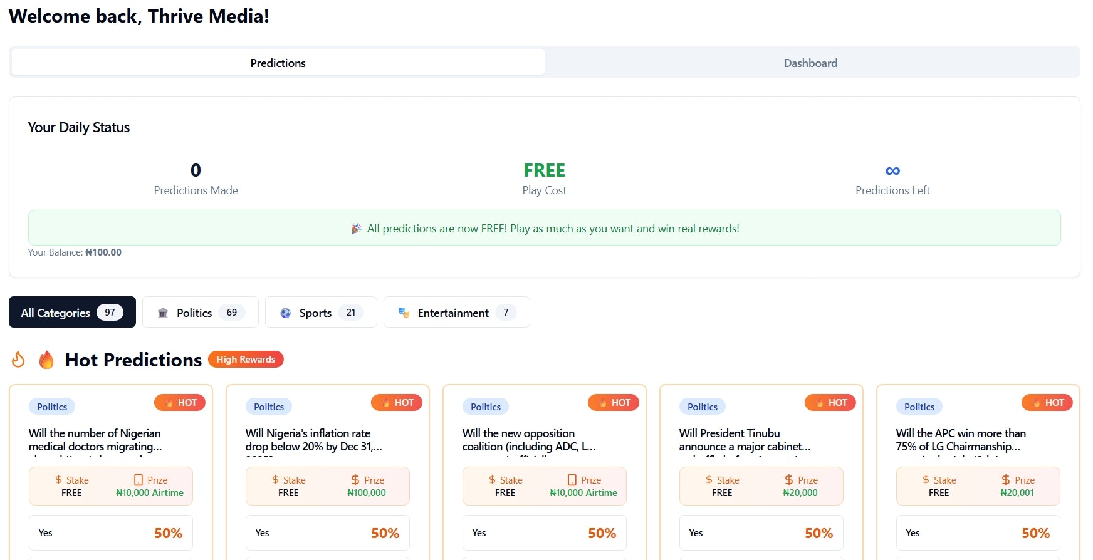The height and width of the screenshot is (560, 1093).
Task: Click the ₦100,000 prize amount
Action: click(x=367, y=493)
